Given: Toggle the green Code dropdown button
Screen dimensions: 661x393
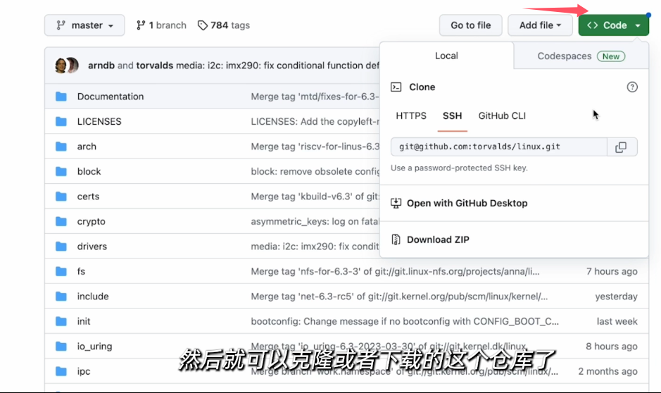Looking at the screenshot, I should click(614, 25).
